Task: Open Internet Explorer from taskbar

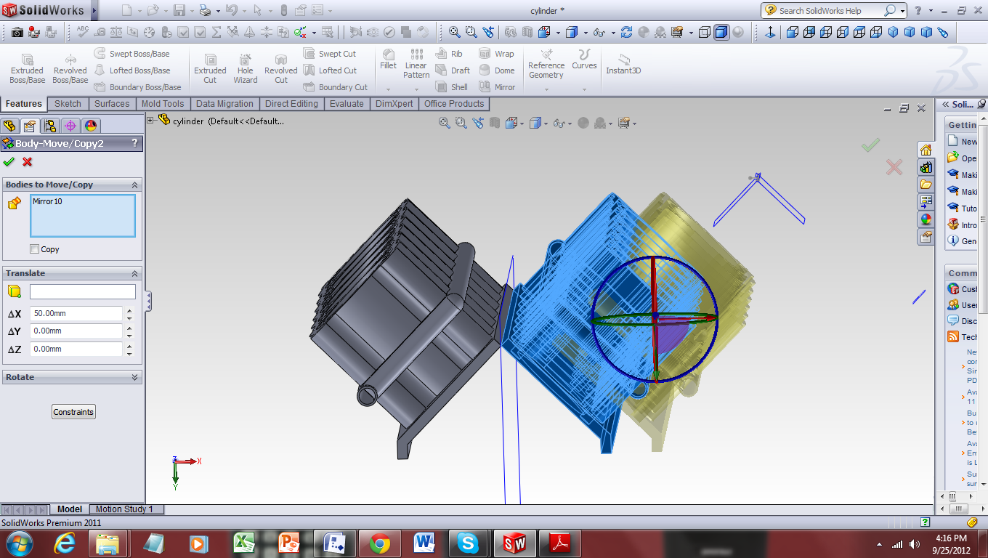Action: click(65, 543)
